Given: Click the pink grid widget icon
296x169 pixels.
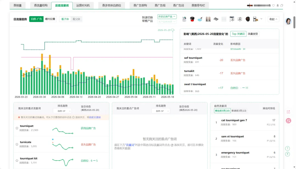Looking at the screenshot, I should coord(288,112).
